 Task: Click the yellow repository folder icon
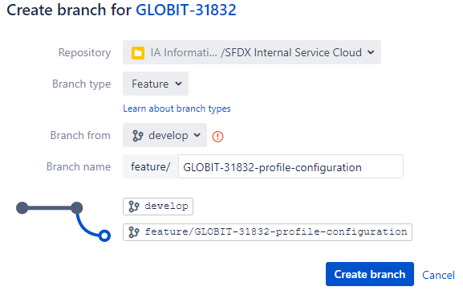click(137, 53)
